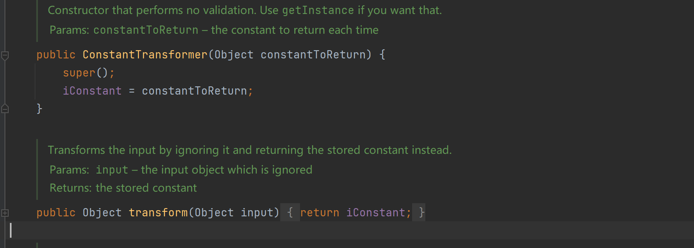The width and height of the screenshot is (694, 248).
Task: Click the input param name in rendered doc
Action: (x=112, y=170)
